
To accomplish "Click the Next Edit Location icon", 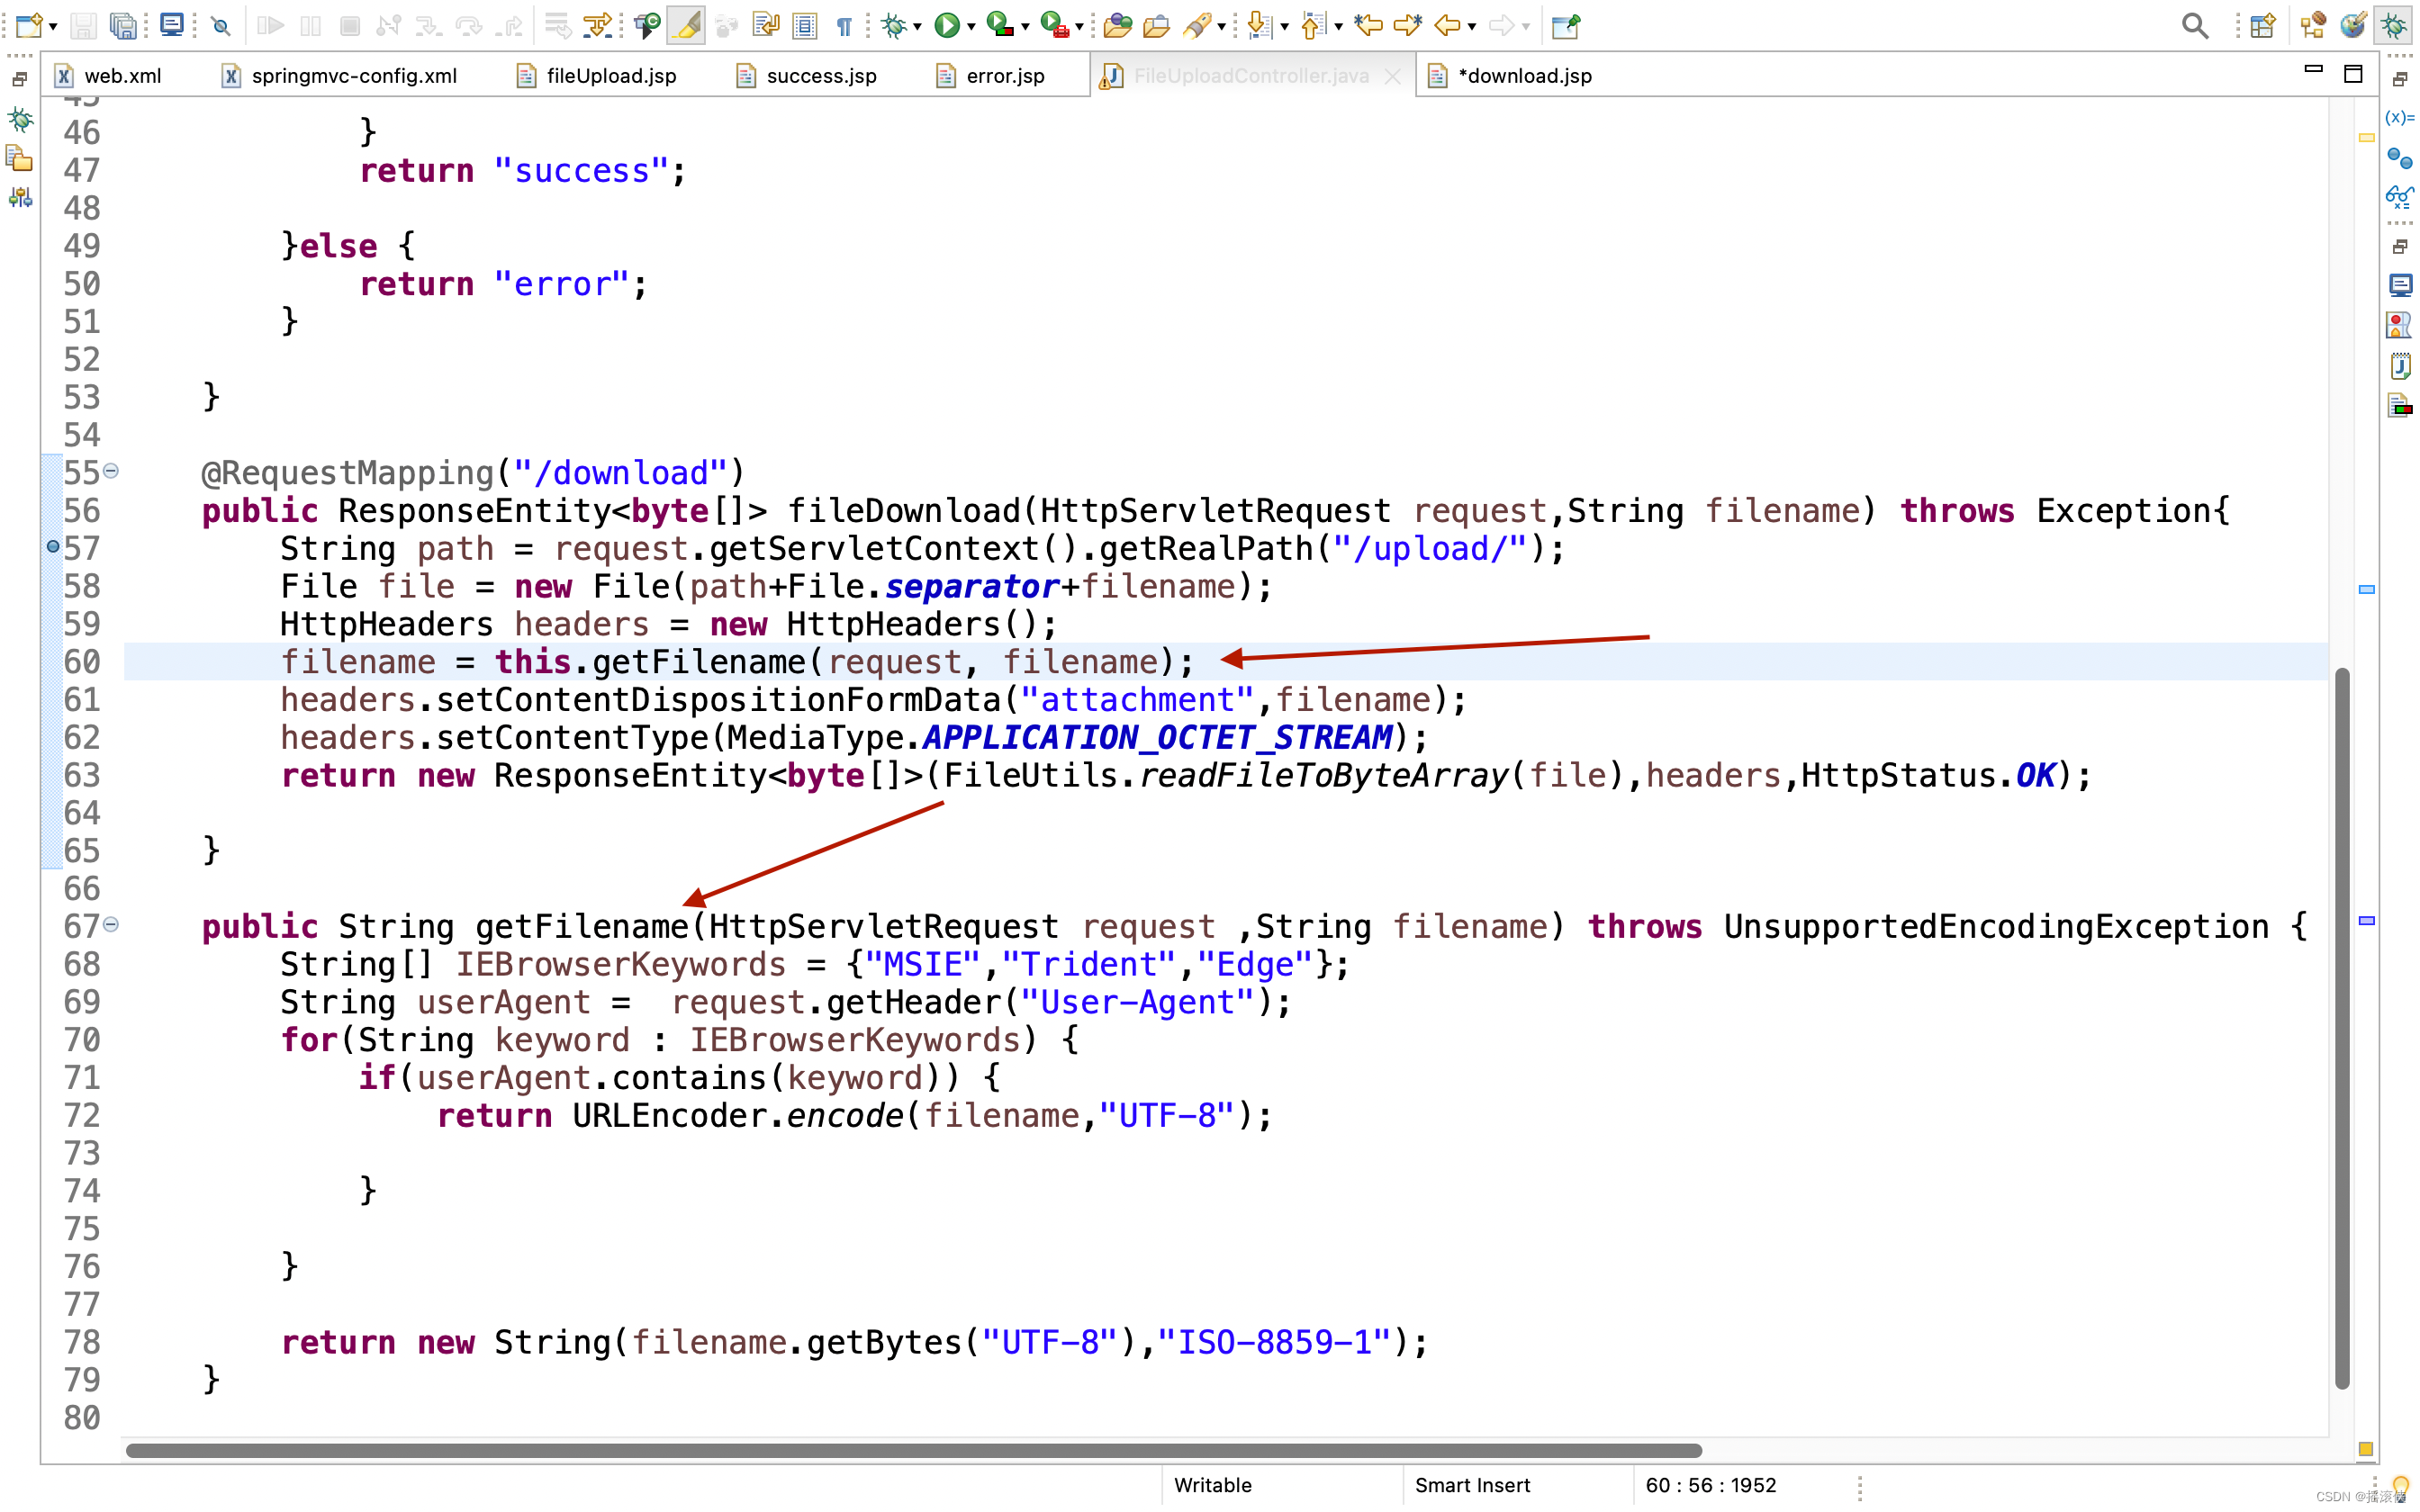I will [1408, 25].
